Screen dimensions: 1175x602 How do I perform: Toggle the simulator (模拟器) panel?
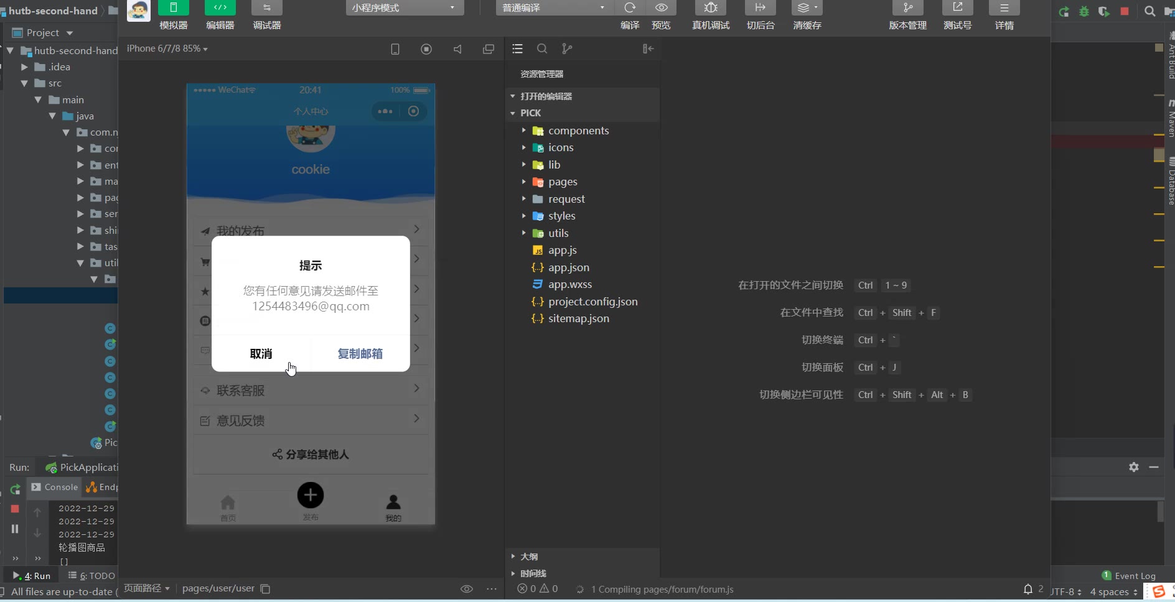tap(173, 8)
